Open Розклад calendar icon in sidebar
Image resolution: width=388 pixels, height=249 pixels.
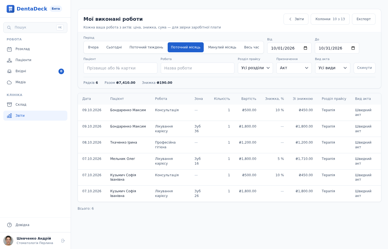9,49
